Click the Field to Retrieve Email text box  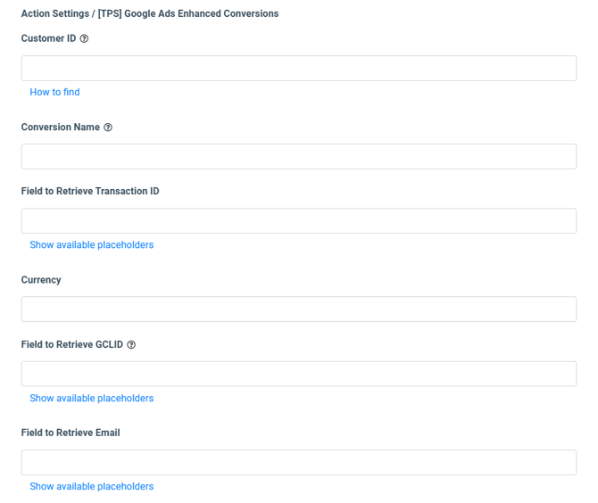[x=298, y=462]
